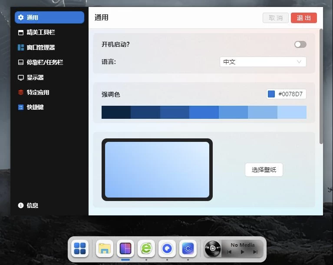This screenshot has height=265, width=333.
Task: Click the vinyl record media icon
Action: tap(213, 249)
